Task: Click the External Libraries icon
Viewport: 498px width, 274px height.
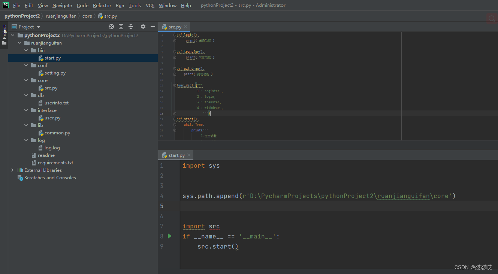Action: coord(20,170)
